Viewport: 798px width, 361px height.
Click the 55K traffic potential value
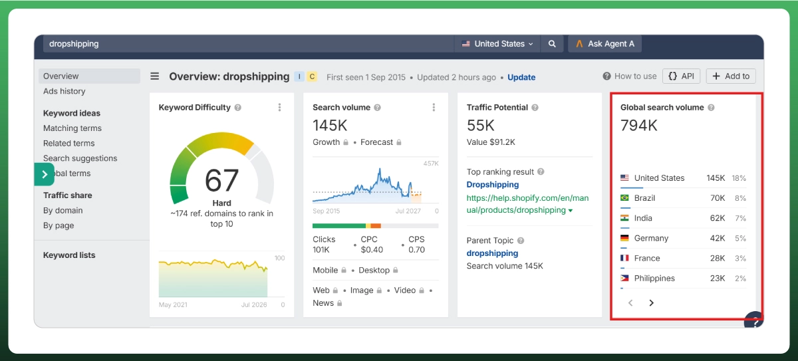(481, 125)
